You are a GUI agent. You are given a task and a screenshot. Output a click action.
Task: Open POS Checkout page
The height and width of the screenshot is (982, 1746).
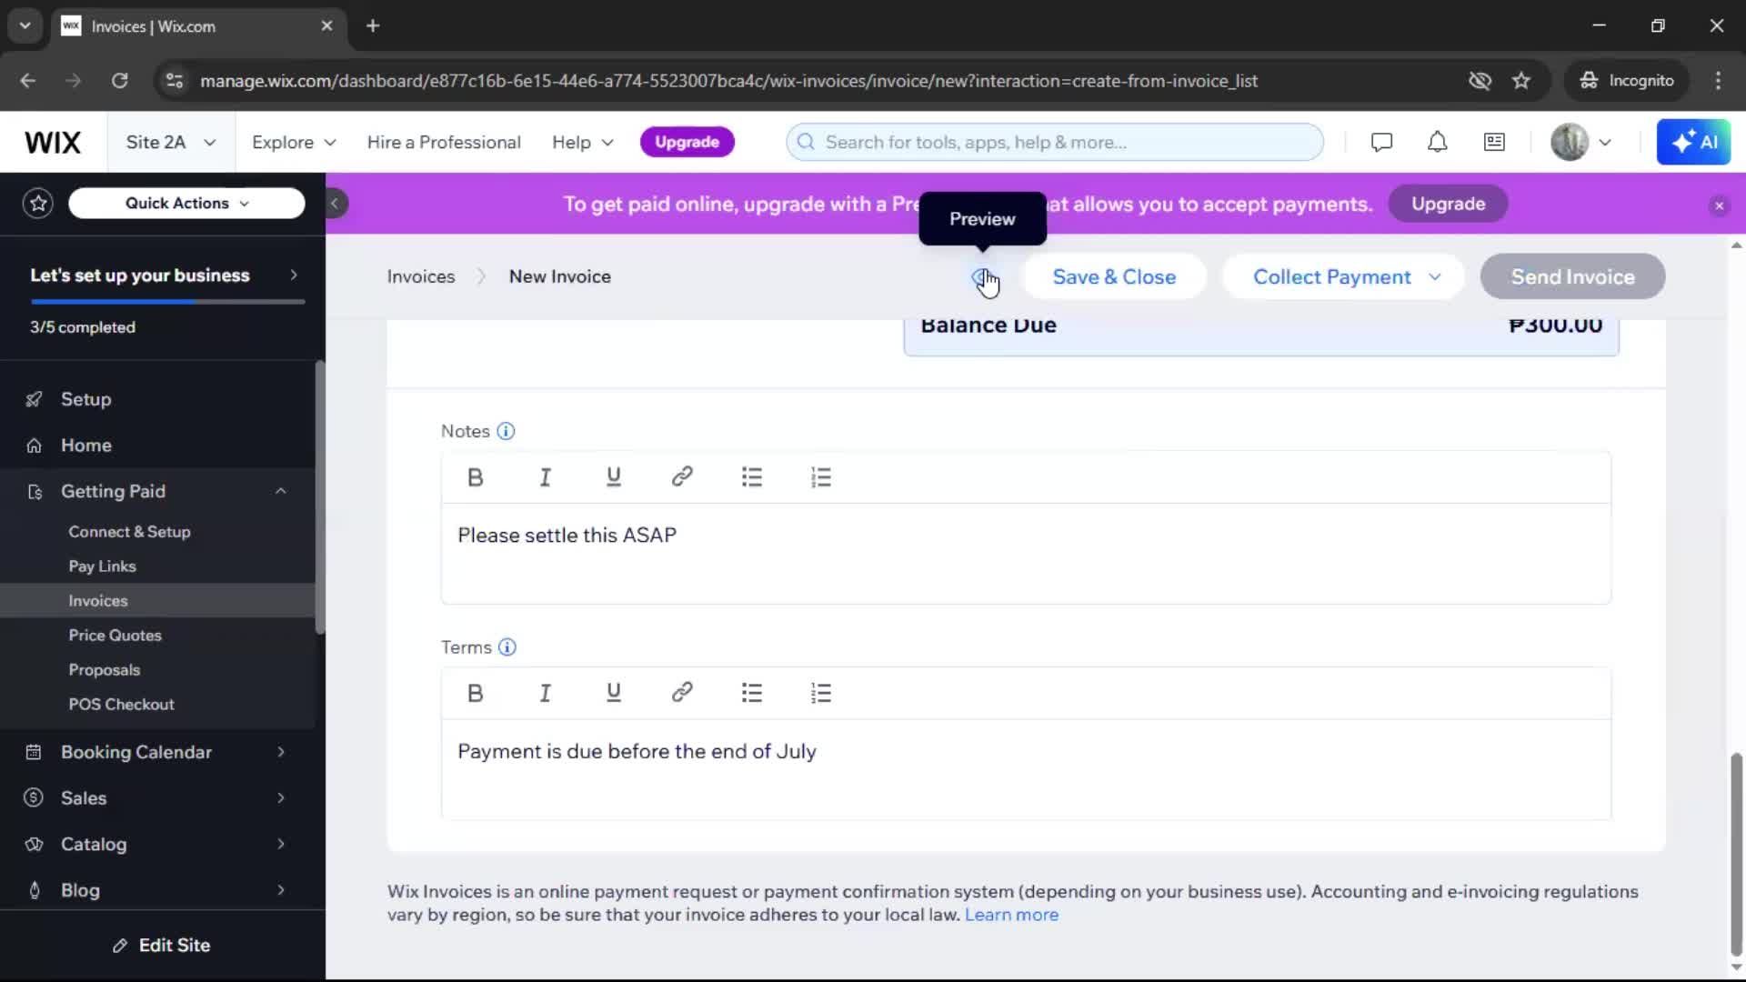(121, 705)
